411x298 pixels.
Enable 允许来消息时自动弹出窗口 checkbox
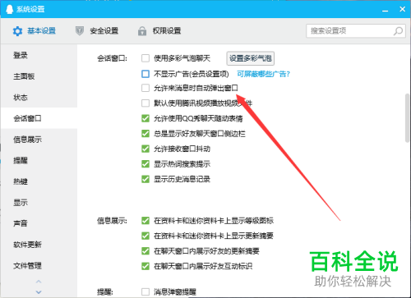point(145,88)
